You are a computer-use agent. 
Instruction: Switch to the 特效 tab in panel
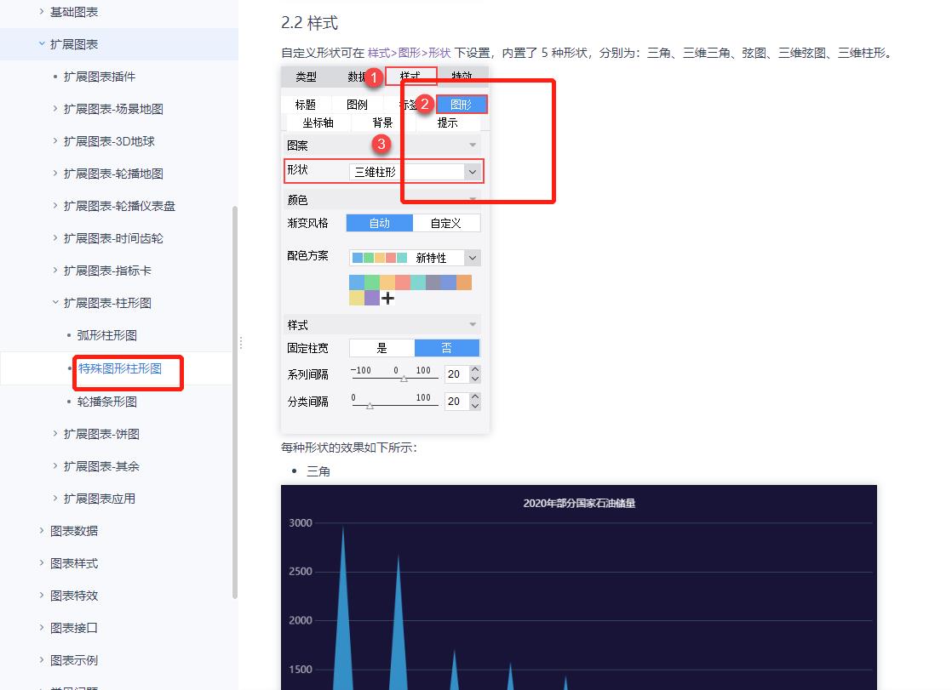click(462, 77)
